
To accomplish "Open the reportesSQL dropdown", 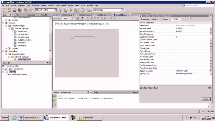I will [x=122, y=10].
